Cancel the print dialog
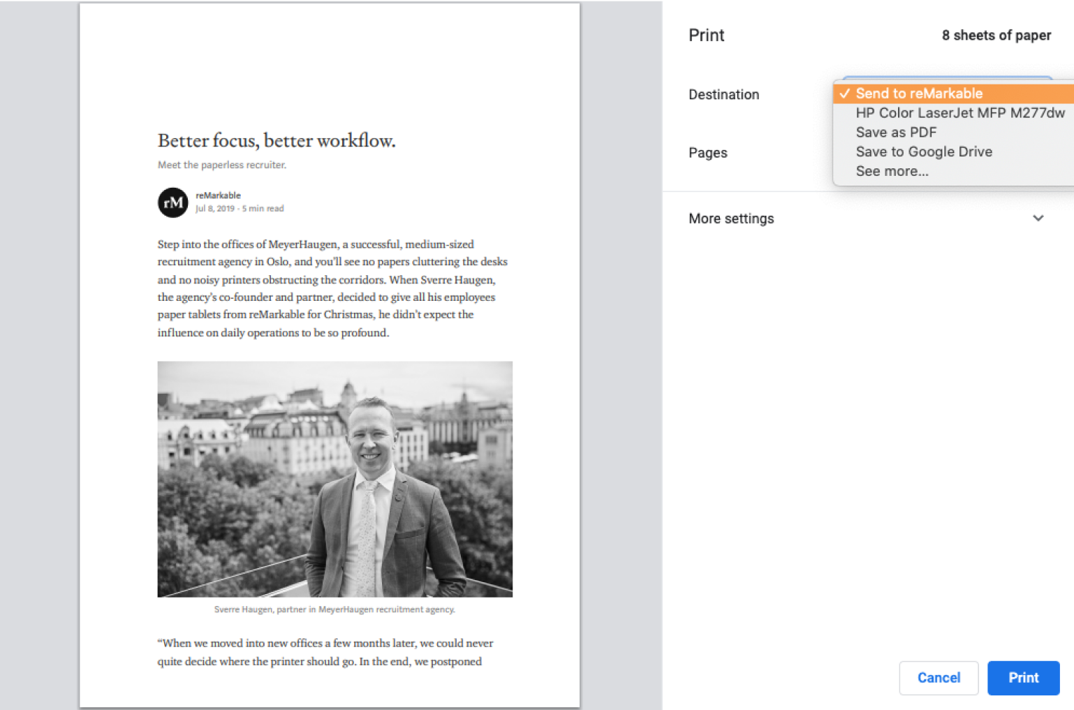1074x710 pixels. 939,678
